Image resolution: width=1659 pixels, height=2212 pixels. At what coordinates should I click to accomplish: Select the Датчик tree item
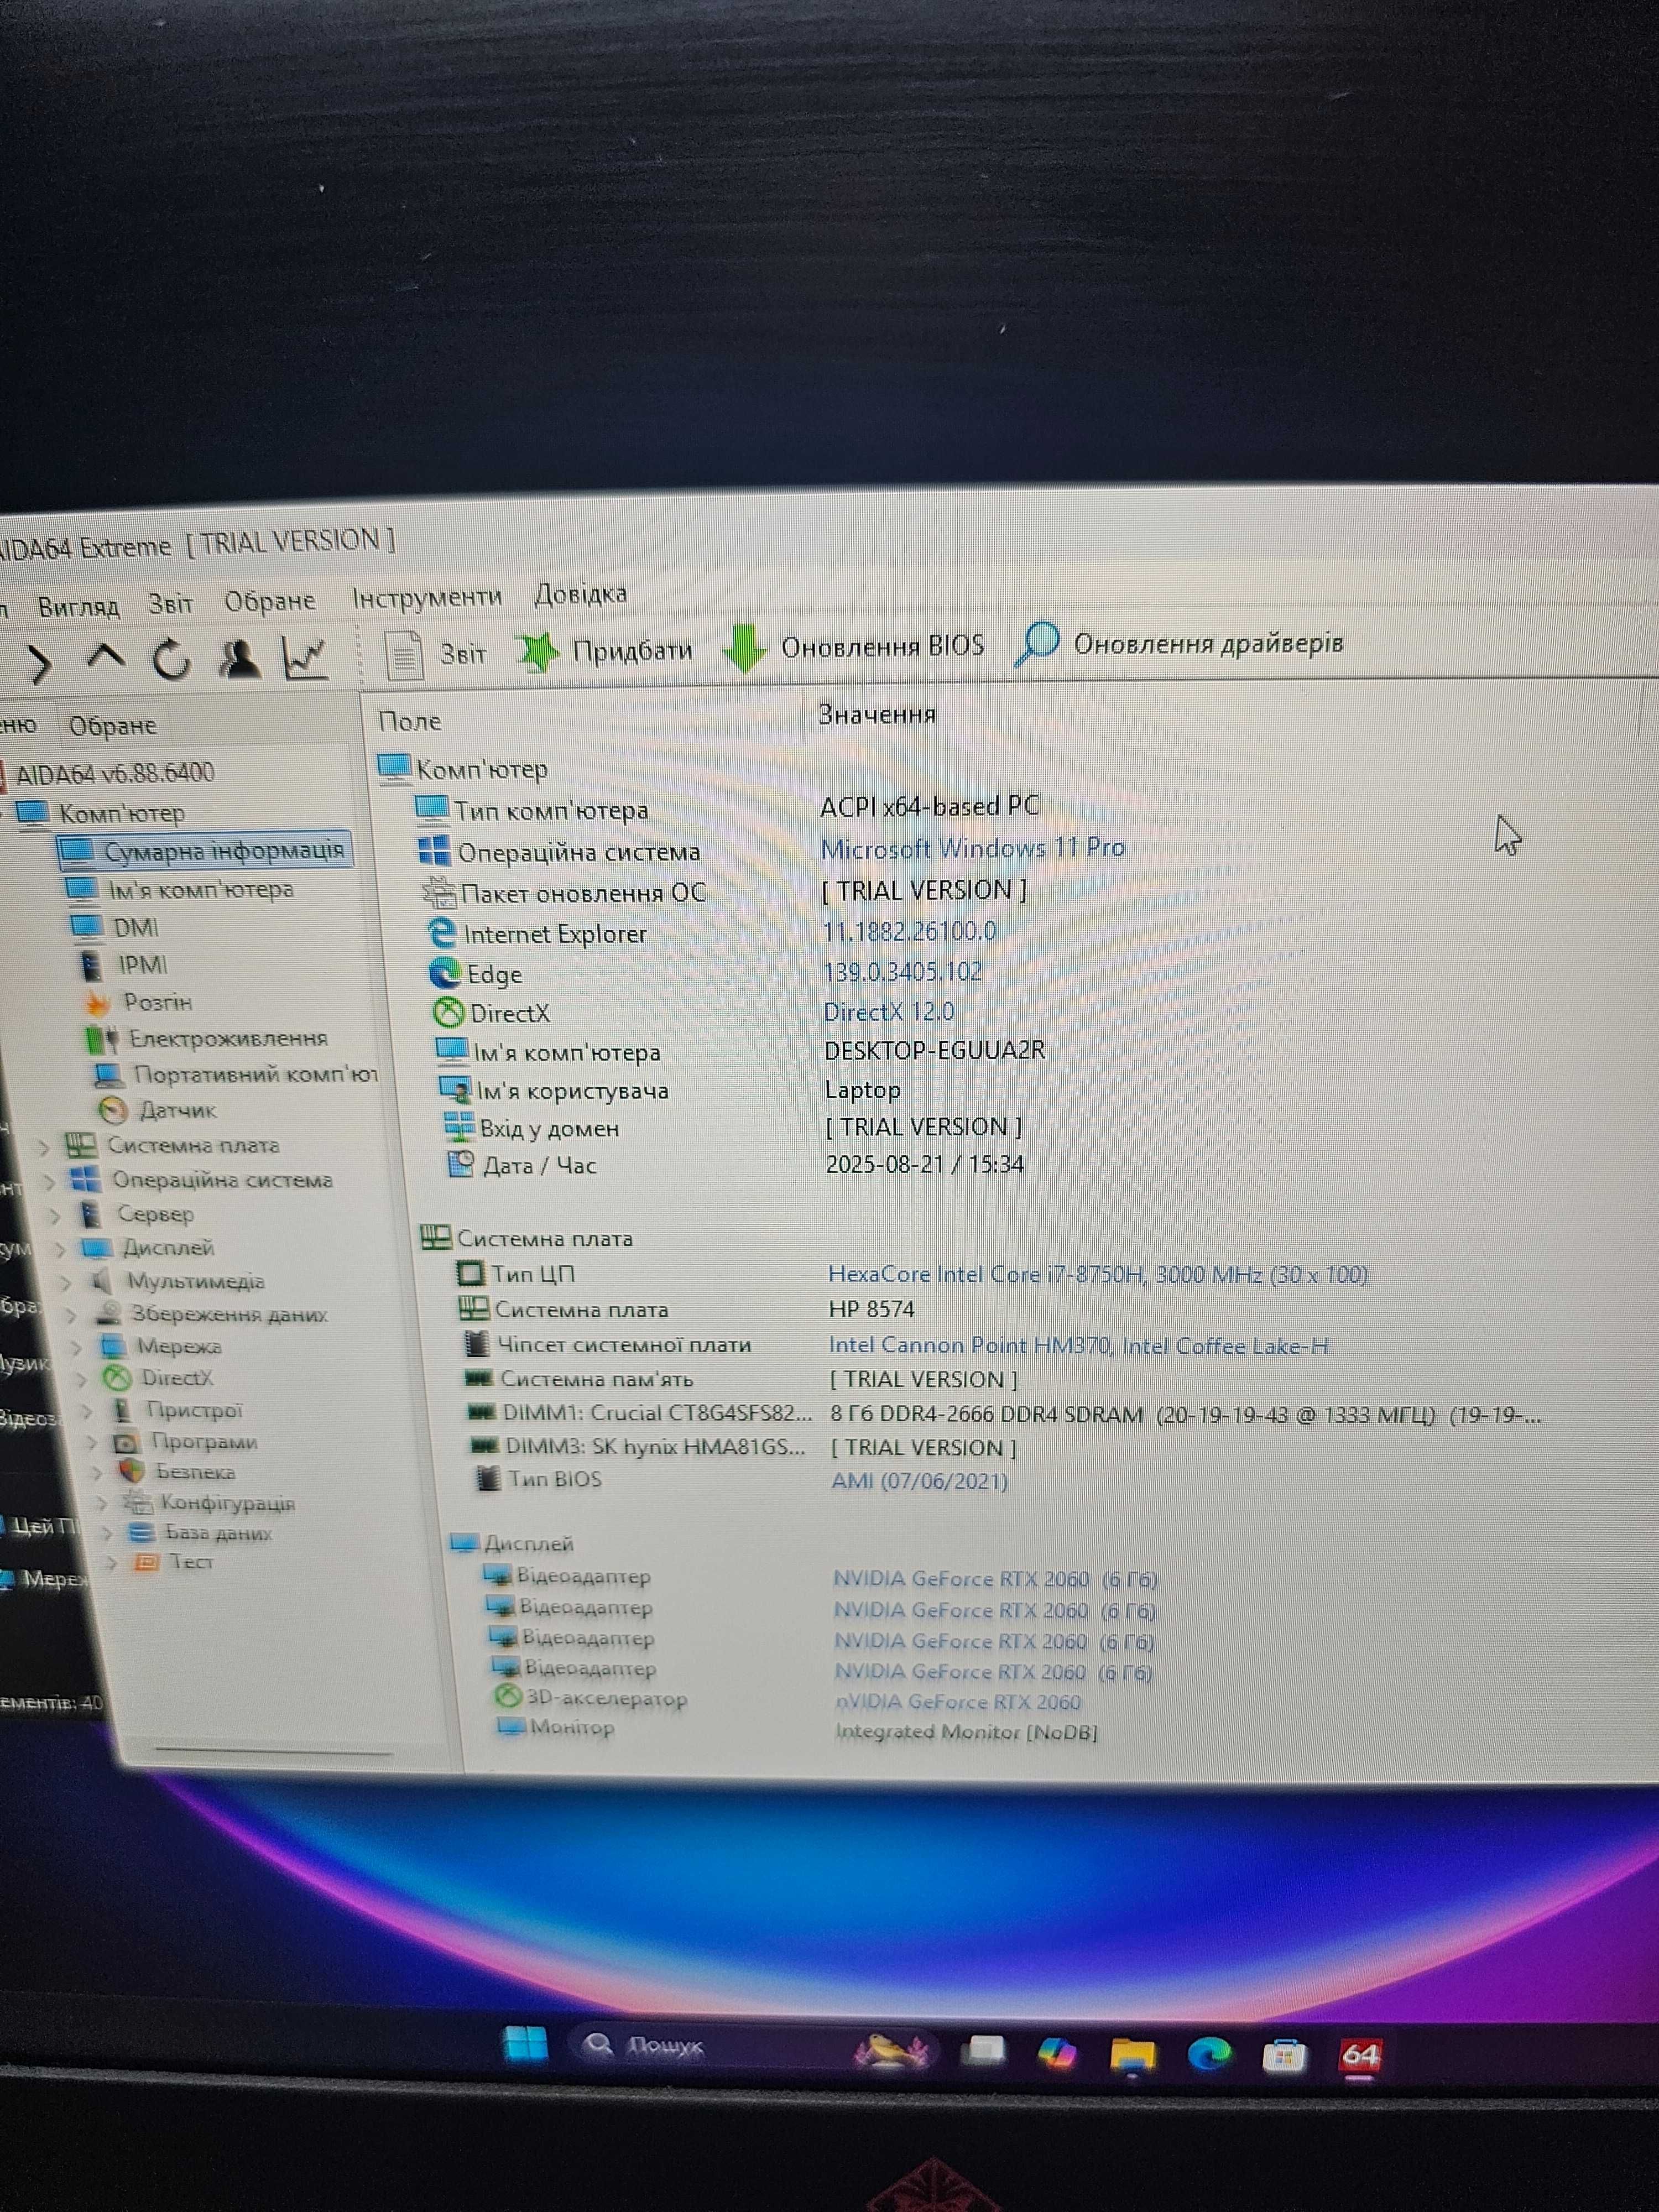(x=177, y=1111)
